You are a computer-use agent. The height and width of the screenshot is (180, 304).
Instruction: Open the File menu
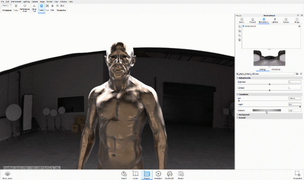(x=2, y=2)
